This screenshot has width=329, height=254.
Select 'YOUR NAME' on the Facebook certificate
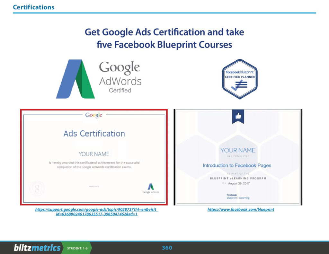[238, 150]
